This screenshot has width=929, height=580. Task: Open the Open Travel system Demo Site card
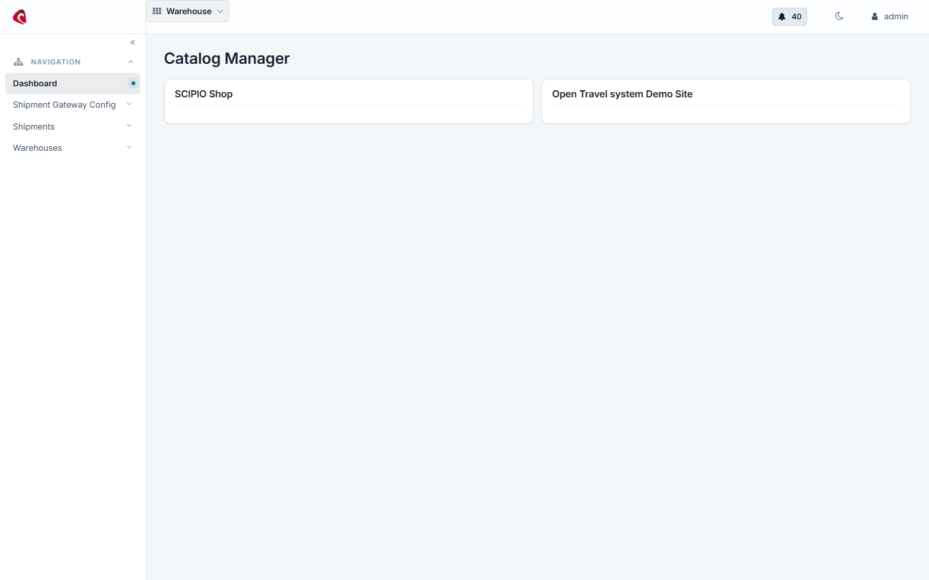726,101
